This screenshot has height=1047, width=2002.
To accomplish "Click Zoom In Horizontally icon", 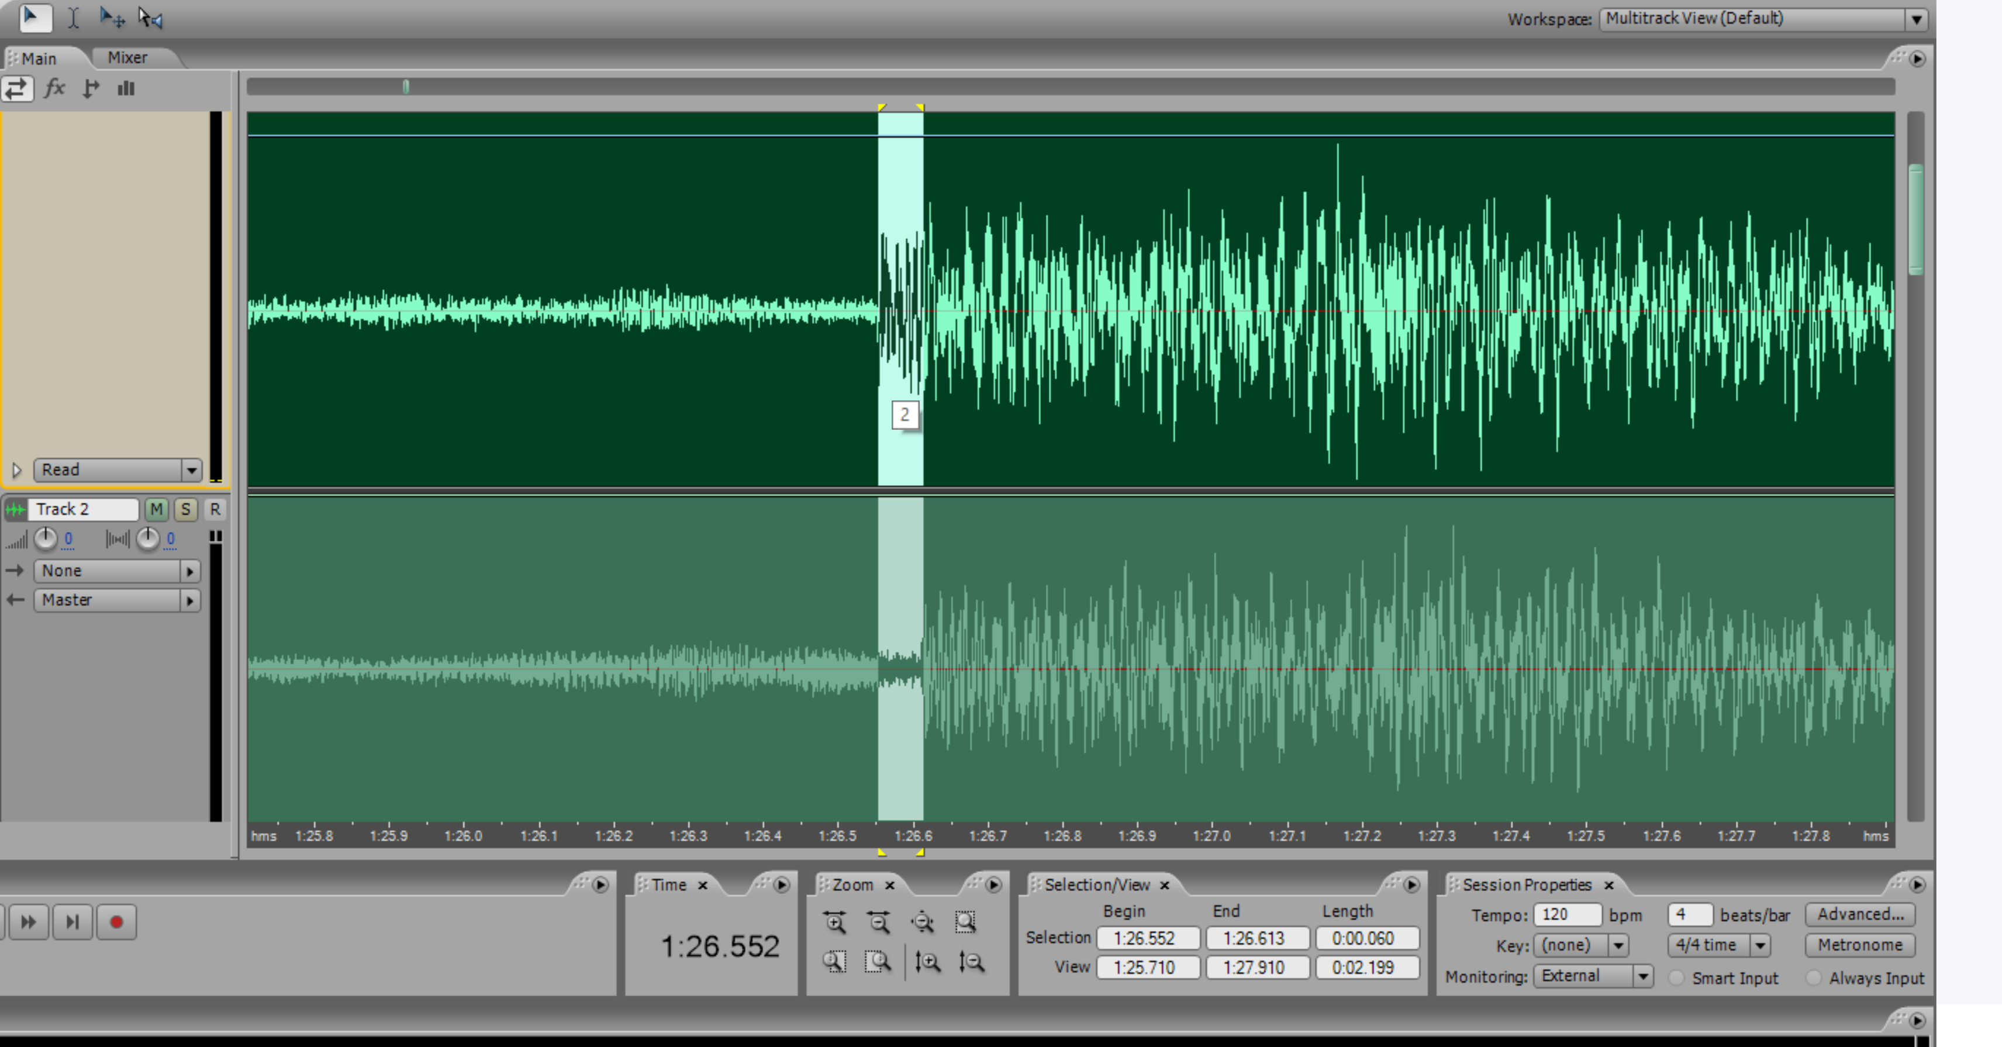I will 835,922.
